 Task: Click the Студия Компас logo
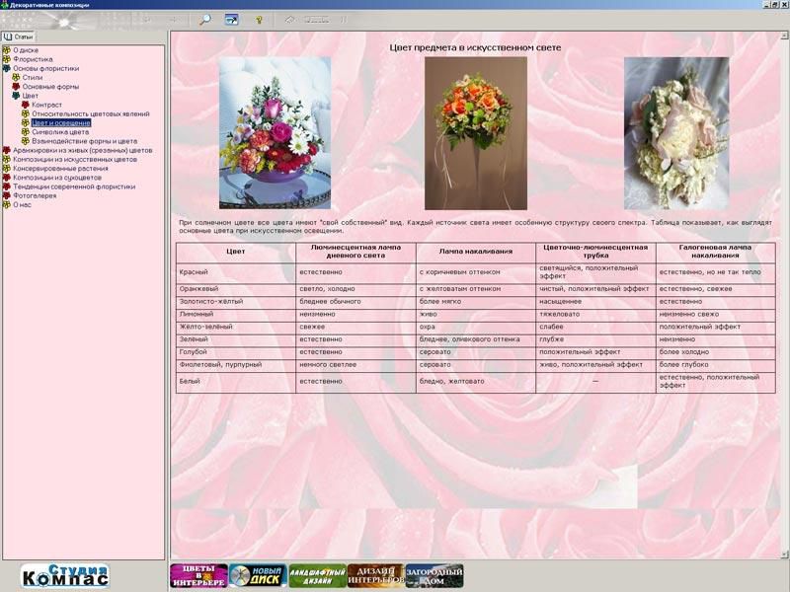click(65, 575)
